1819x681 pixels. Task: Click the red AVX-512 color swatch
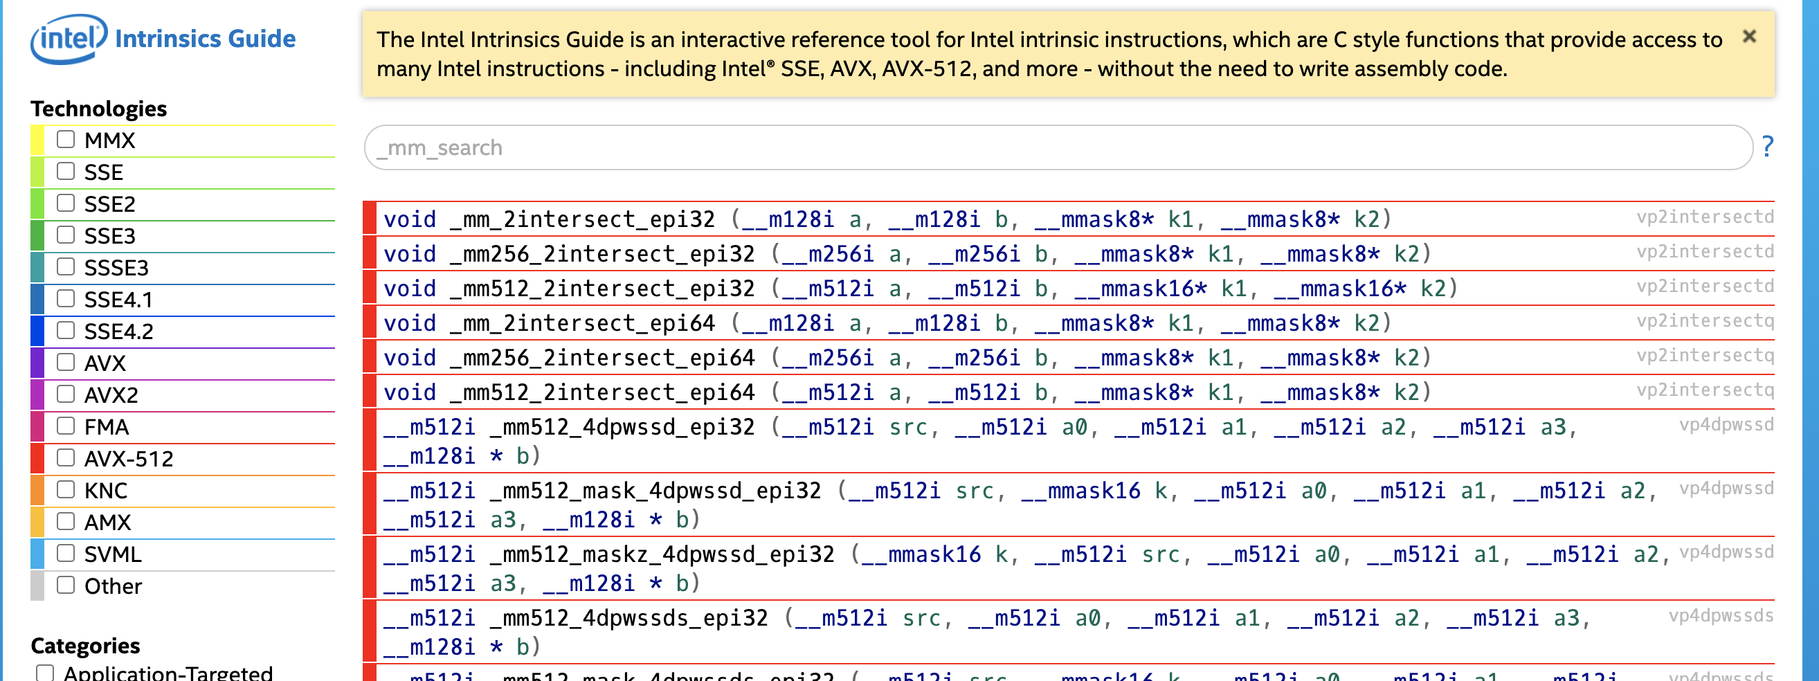click(x=37, y=459)
